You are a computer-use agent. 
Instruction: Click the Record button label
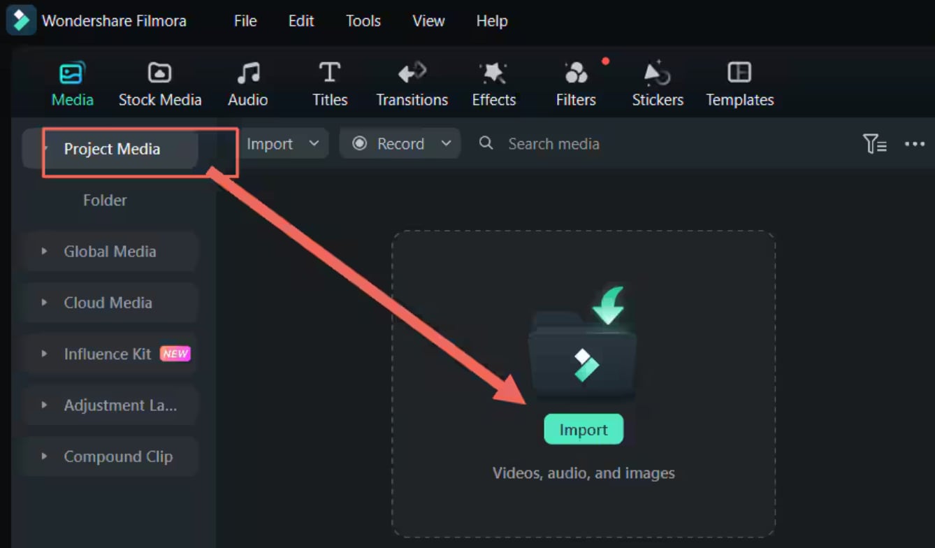click(400, 144)
